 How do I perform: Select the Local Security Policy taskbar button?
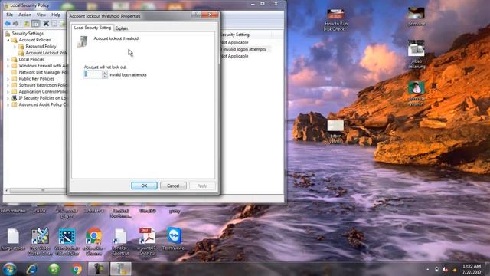[121, 269]
